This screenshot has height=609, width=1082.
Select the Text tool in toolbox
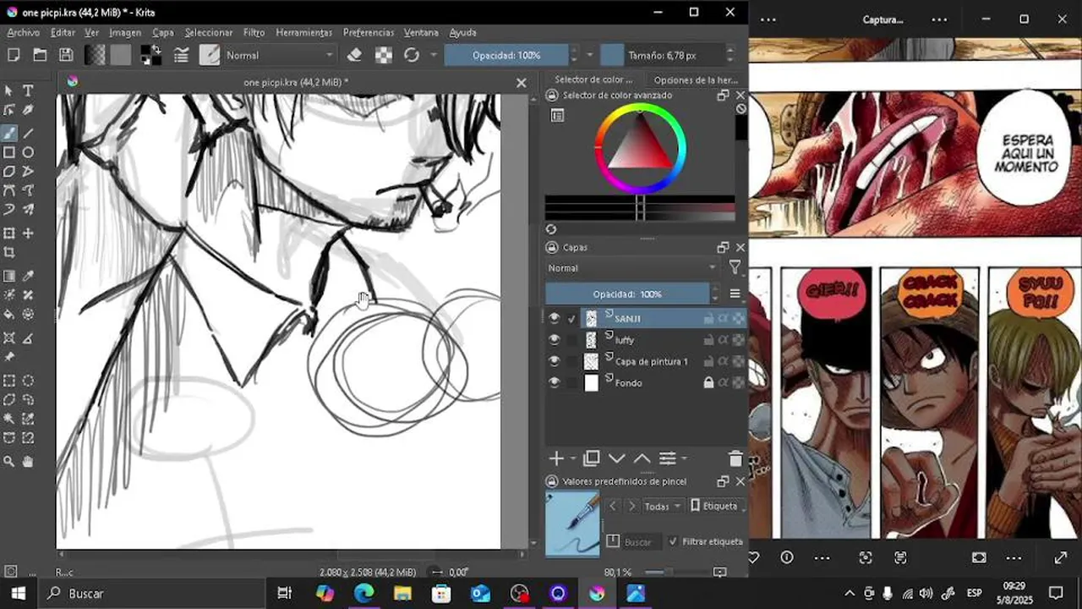(x=28, y=91)
